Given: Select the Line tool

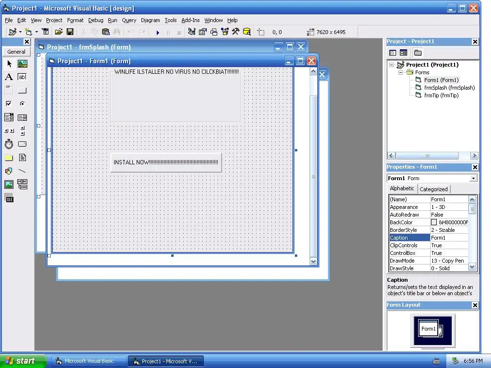Looking at the screenshot, I should coord(22,171).
